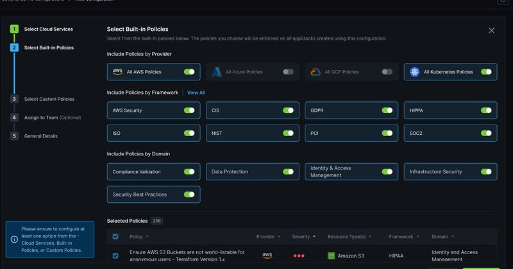This screenshot has width=513, height=269.
Task: Click the HIPAA framework cell
Action: 396,256
